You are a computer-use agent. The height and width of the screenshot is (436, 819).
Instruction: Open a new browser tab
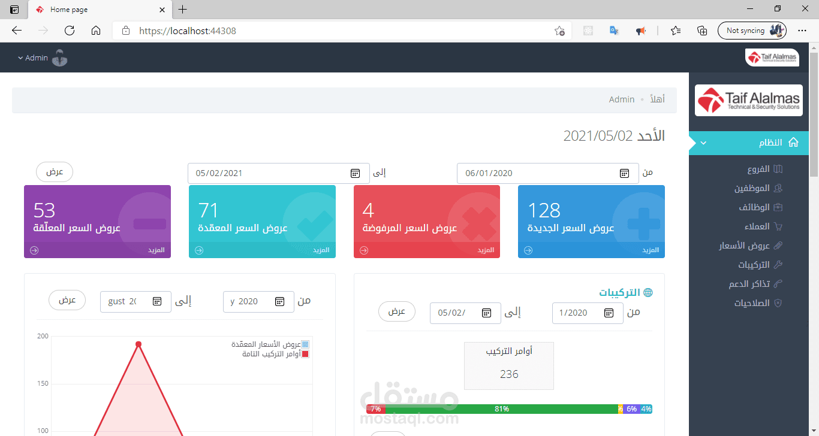pyautogui.click(x=183, y=10)
